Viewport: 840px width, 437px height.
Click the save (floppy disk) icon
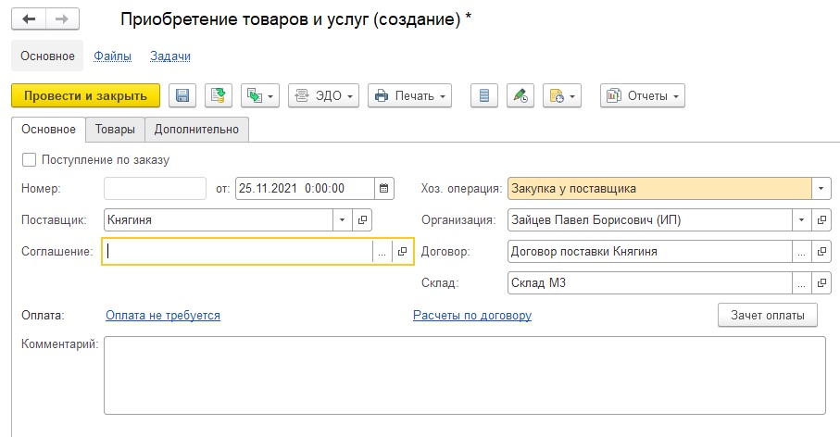[x=182, y=96]
